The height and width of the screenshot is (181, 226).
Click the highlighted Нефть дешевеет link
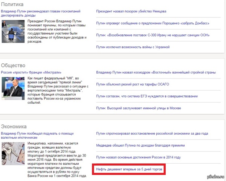click(x=129, y=169)
